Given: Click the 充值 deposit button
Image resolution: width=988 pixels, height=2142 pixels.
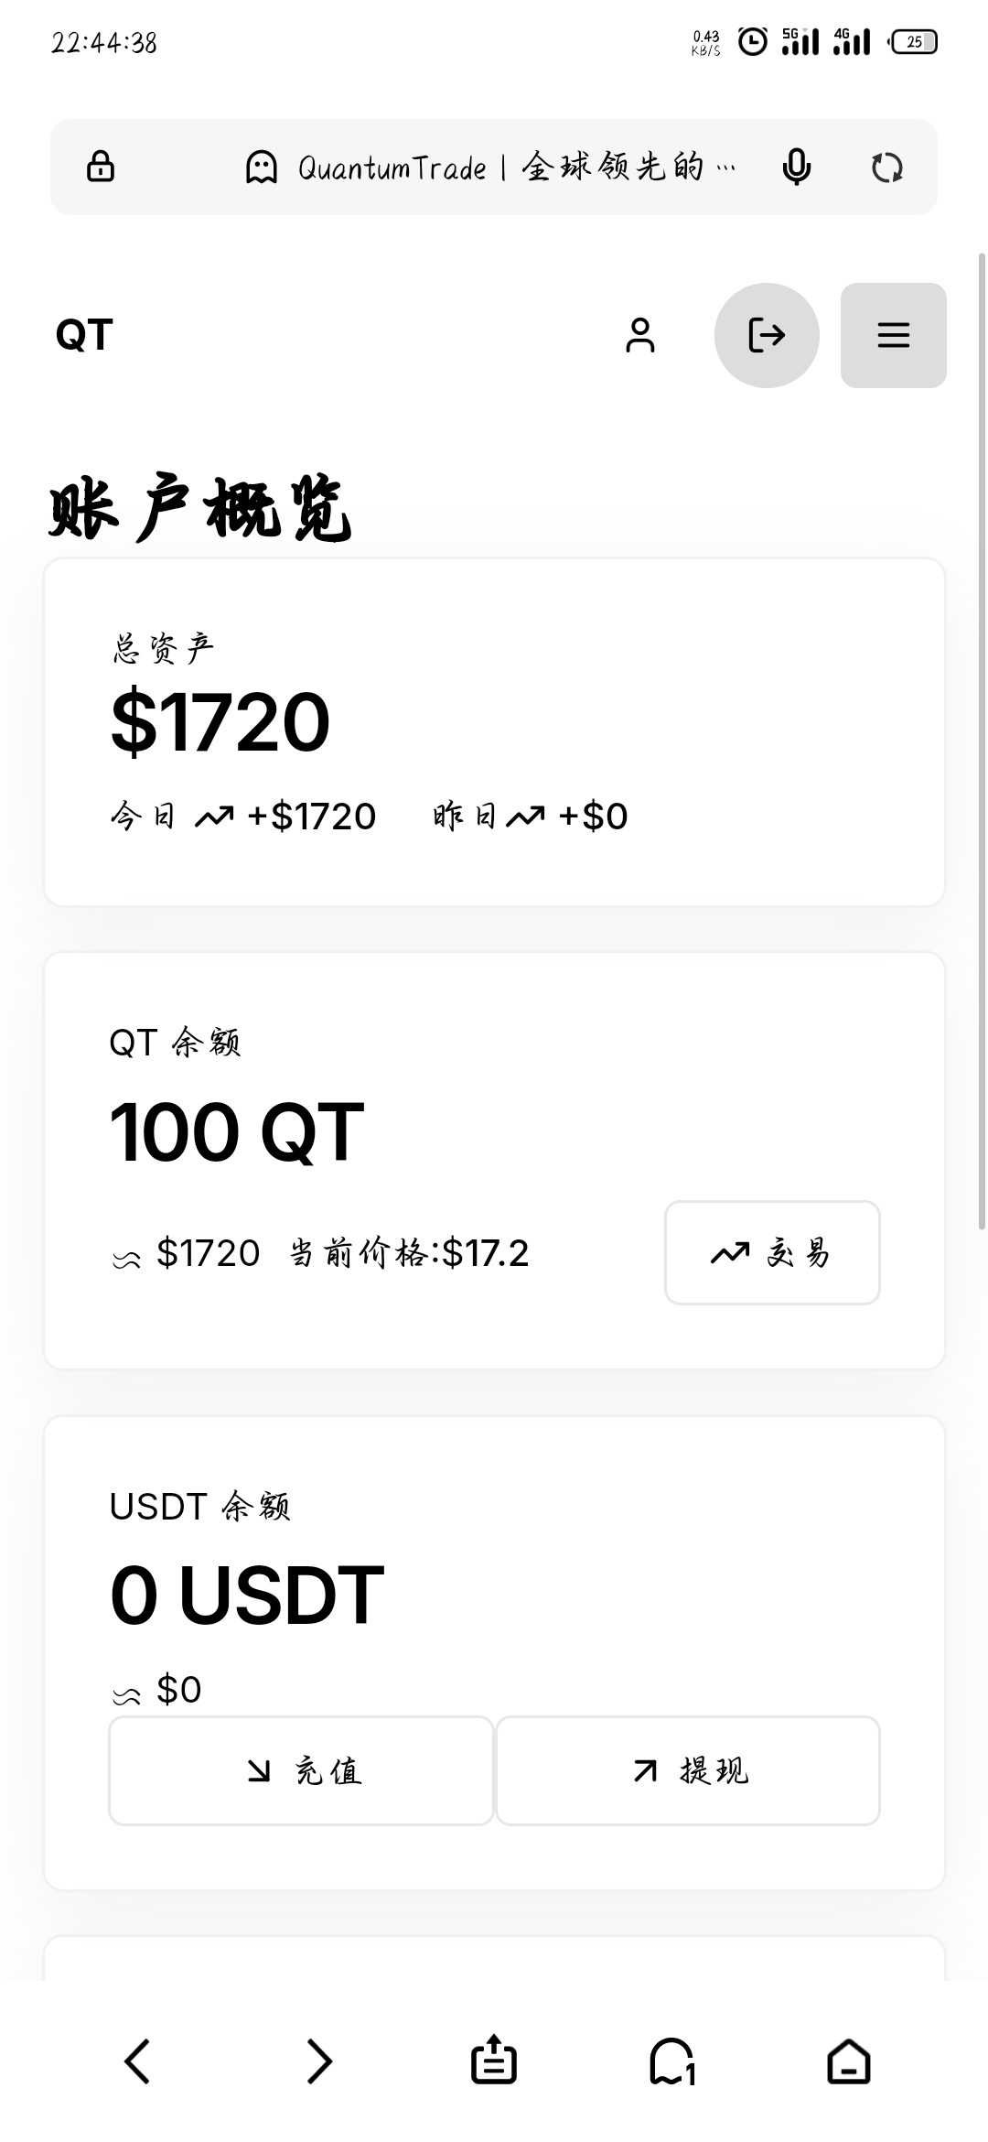Looking at the screenshot, I should click(301, 1771).
